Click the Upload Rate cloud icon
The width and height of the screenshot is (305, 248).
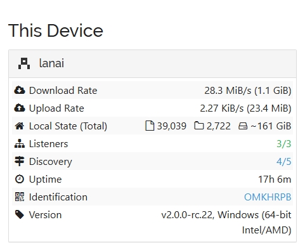(20, 108)
